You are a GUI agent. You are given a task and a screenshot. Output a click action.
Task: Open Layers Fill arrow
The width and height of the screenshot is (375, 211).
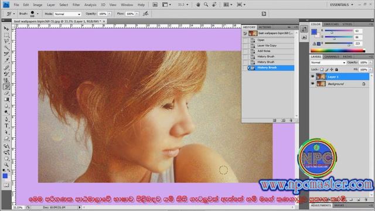tap(370, 69)
